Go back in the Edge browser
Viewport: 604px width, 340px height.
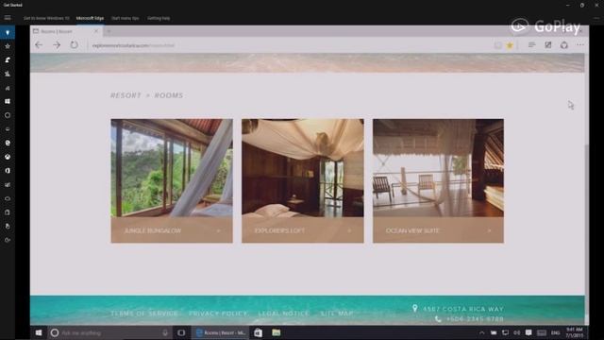[x=39, y=45]
